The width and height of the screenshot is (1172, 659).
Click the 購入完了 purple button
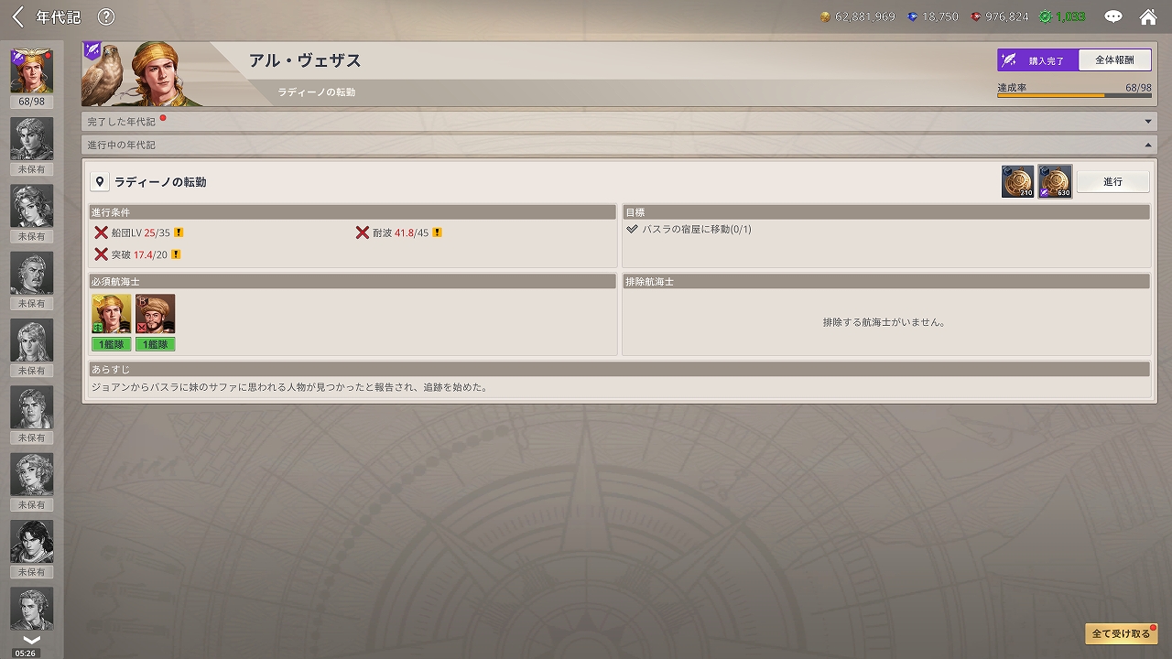point(1038,59)
